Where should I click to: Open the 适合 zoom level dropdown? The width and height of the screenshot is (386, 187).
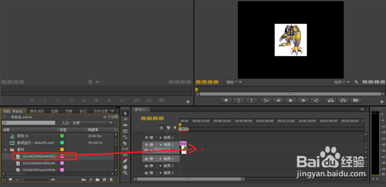[234, 82]
